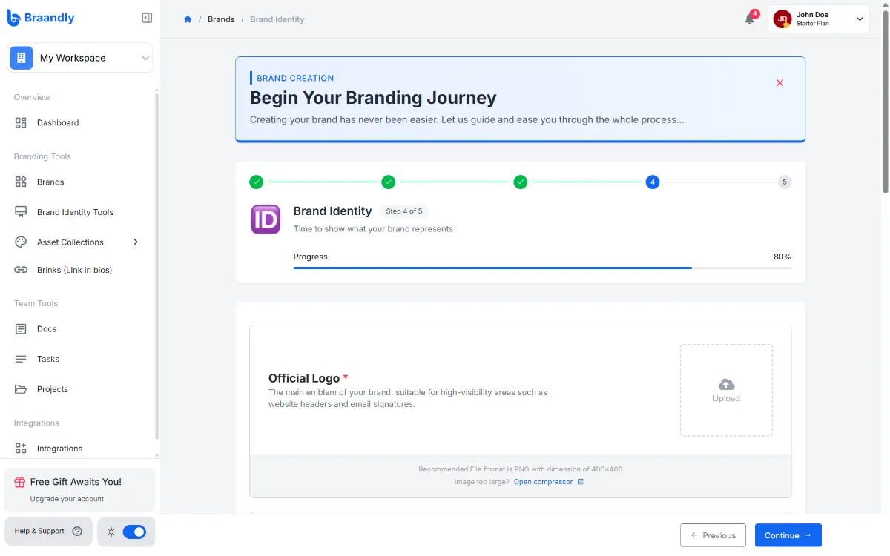
Task: Click the Brand Identity Tools monitor icon
Action: coord(21,212)
